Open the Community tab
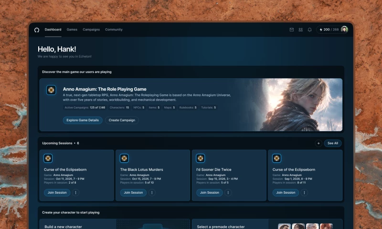This screenshot has width=382, height=229. click(114, 30)
